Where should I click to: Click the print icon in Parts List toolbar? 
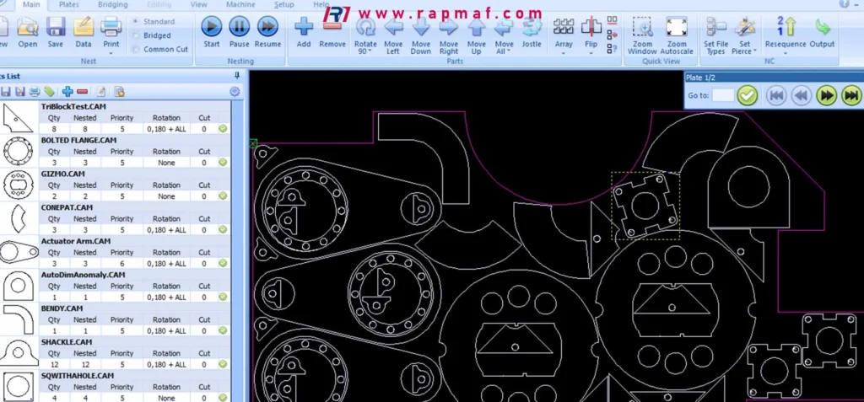click(35, 91)
